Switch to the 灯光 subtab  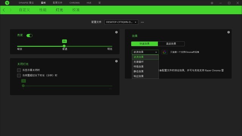click(x=59, y=10)
